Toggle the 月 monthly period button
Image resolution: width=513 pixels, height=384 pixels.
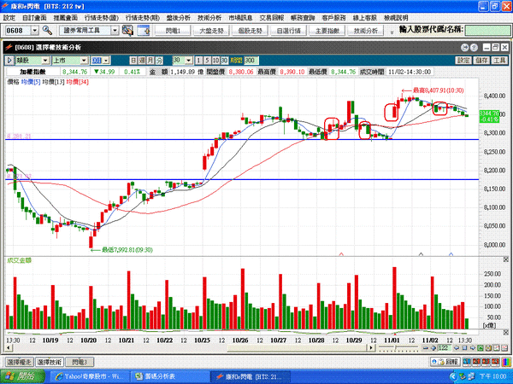(150, 61)
